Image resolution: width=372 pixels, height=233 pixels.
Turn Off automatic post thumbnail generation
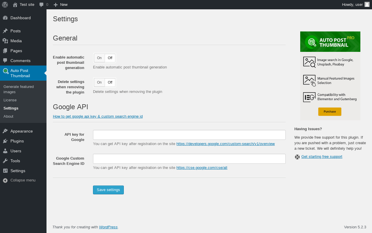110,58
